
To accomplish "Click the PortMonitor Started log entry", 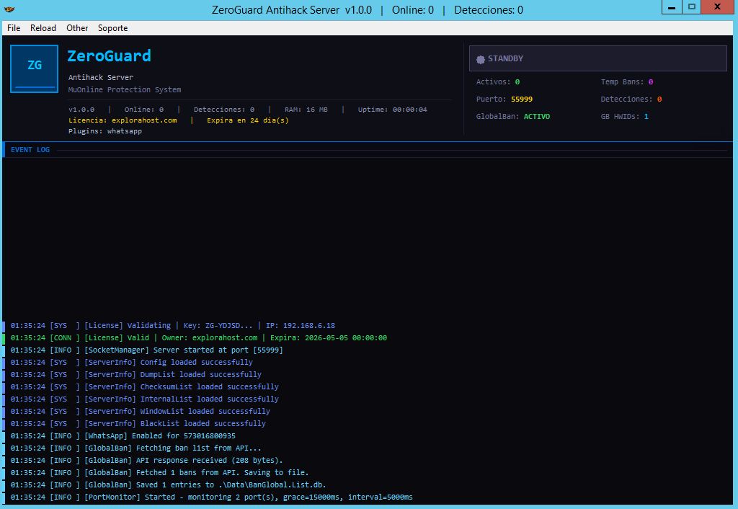I will 248,497.
